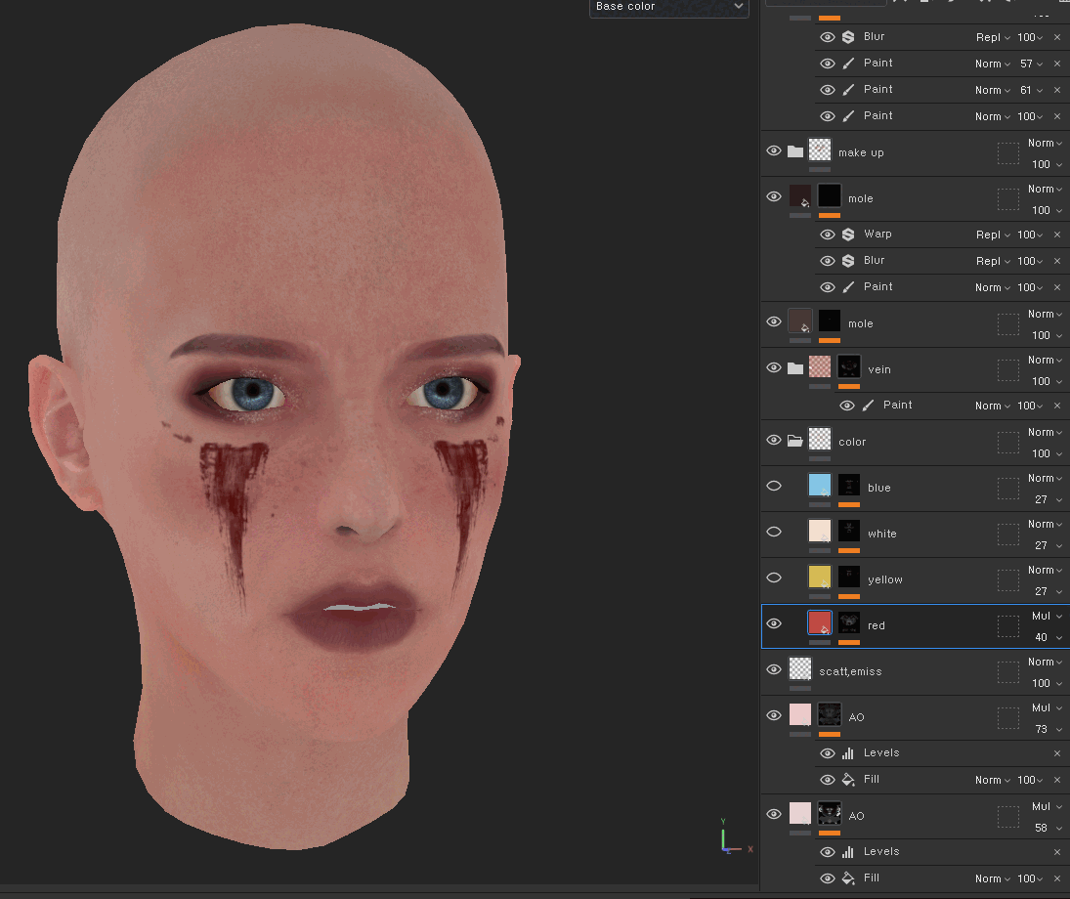Click the vein folder icon
1070x899 pixels.
(x=795, y=368)
